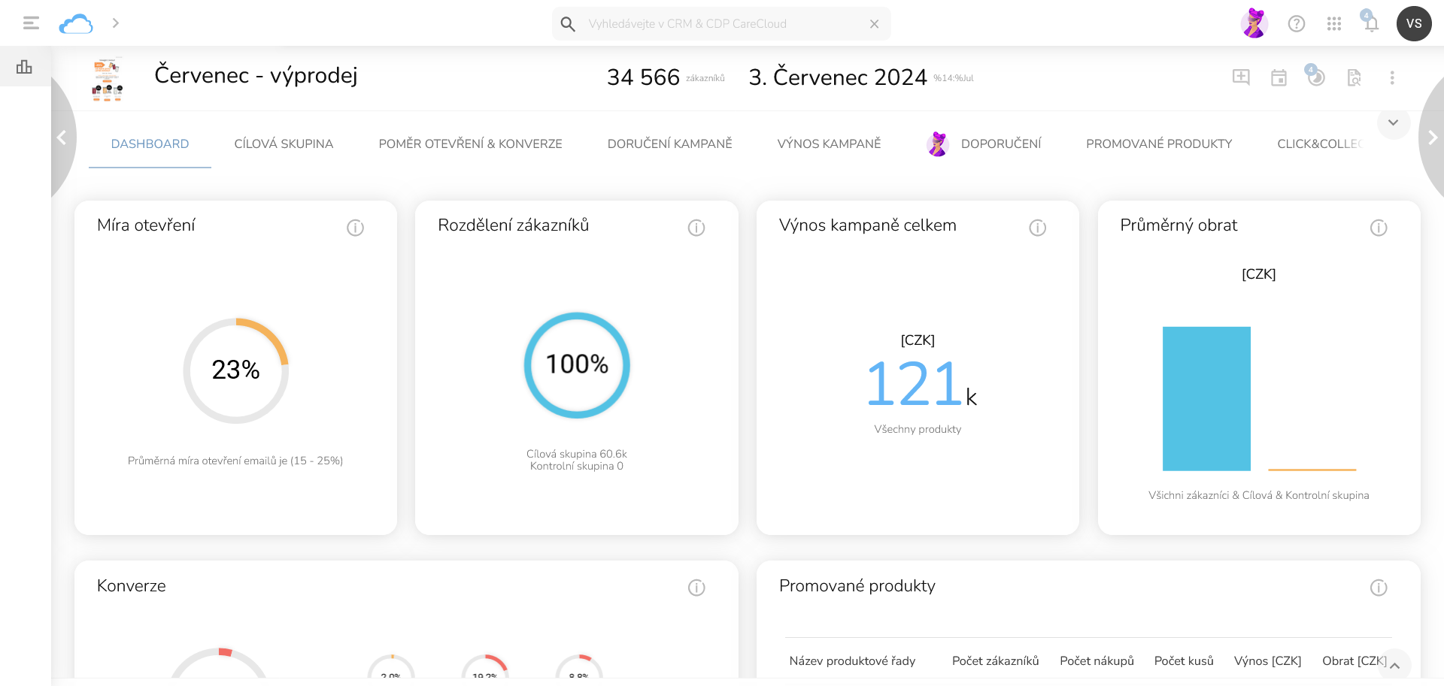This screenshot has width=1444, height=686.
Task: Open the assistant avatar in top bar
Action: tap(1254, 23)
